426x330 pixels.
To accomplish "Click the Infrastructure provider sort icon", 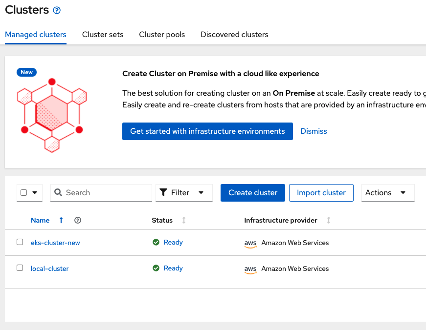I will pos(328,220).
